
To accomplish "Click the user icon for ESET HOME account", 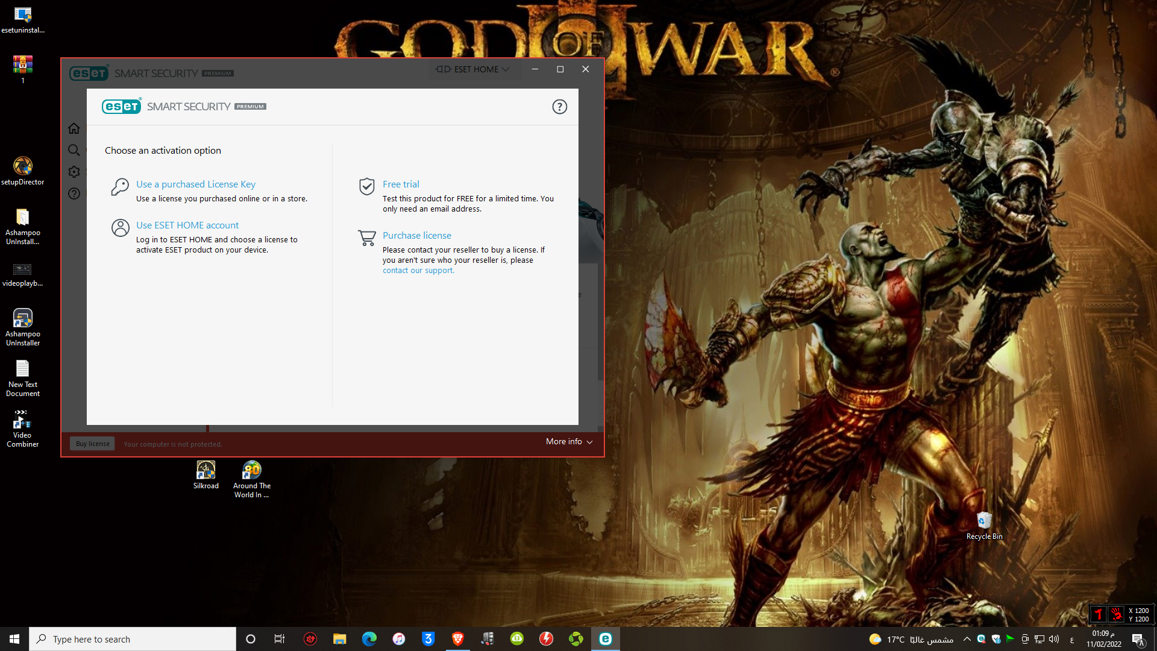I will pos(121,228).
